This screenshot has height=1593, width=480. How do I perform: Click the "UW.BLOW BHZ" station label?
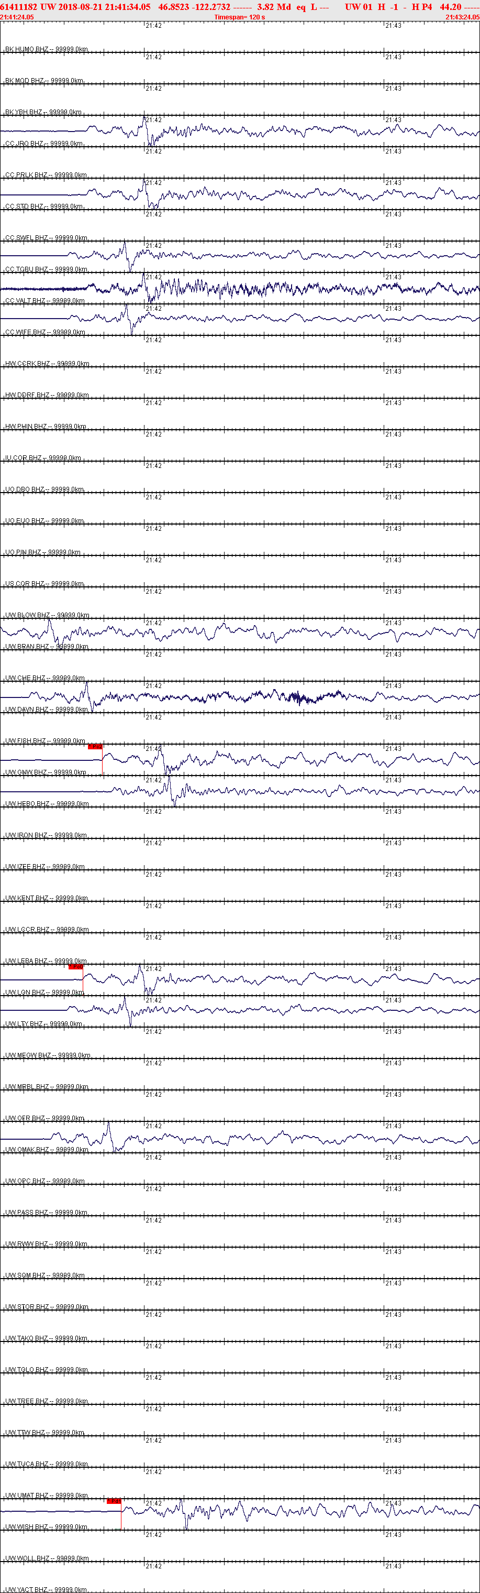pos(28,615)
